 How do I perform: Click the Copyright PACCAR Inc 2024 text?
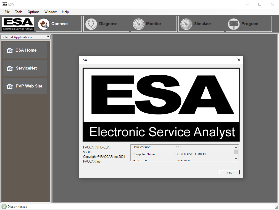coord(104,157)
